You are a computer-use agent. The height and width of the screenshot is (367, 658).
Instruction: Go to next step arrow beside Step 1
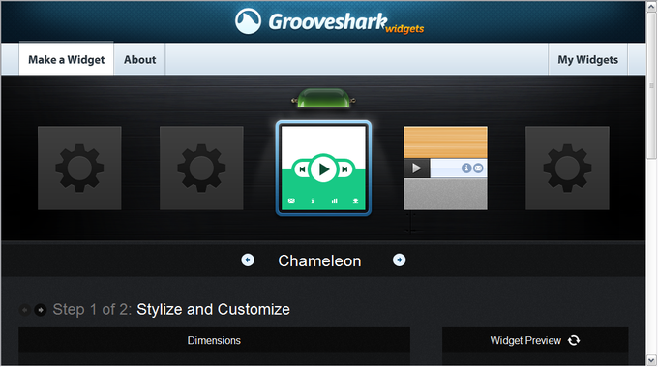pos(41,310)
